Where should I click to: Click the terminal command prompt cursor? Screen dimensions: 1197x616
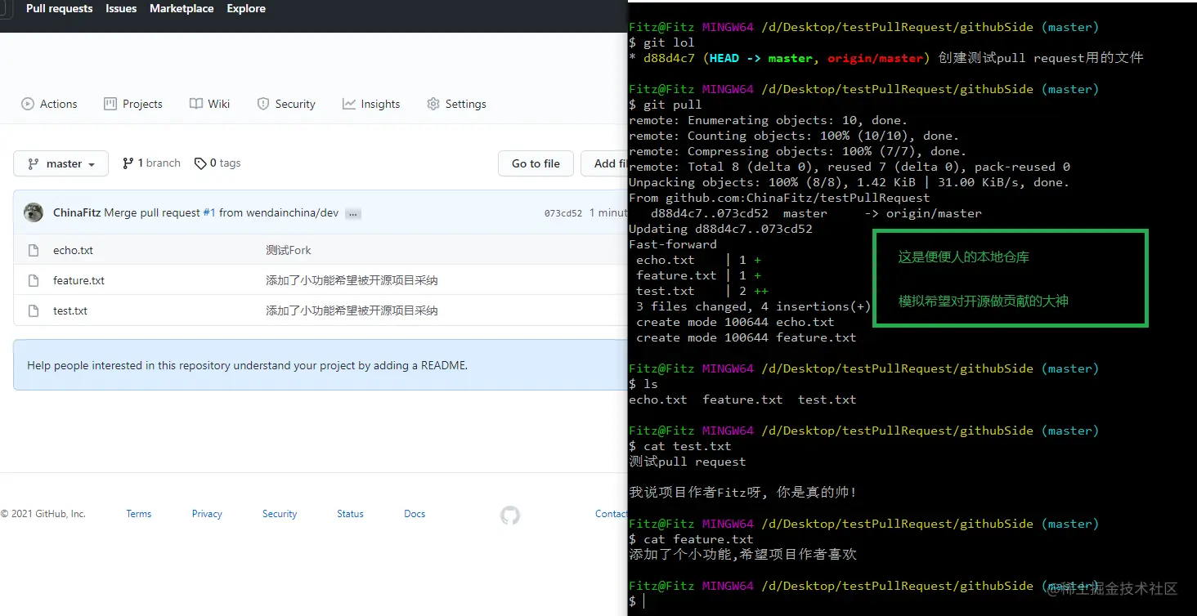tap(644, 601)
